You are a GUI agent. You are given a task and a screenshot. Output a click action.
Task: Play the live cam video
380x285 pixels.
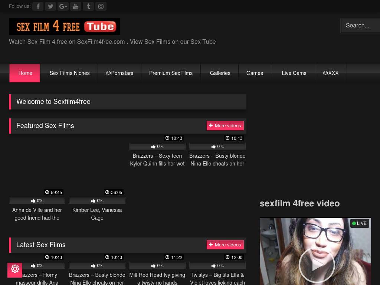[x=317, y=265]
